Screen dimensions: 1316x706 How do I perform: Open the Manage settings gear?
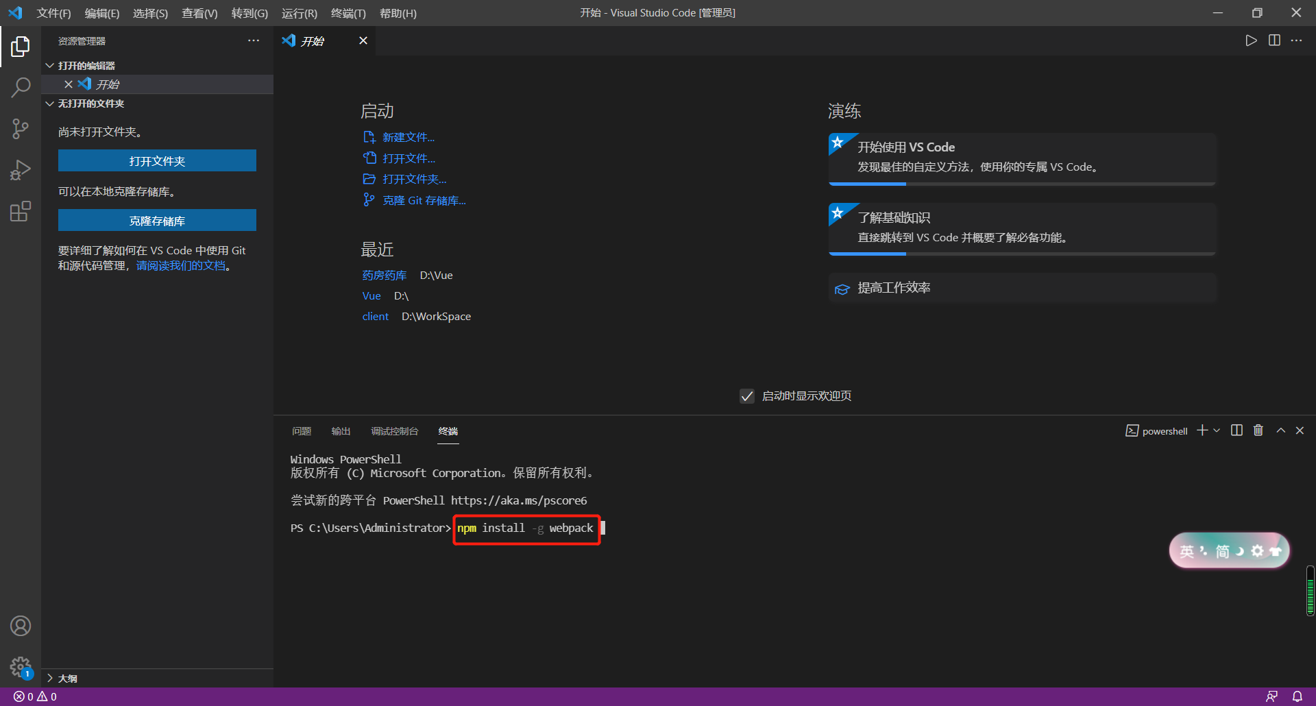(x=21, y=667)
